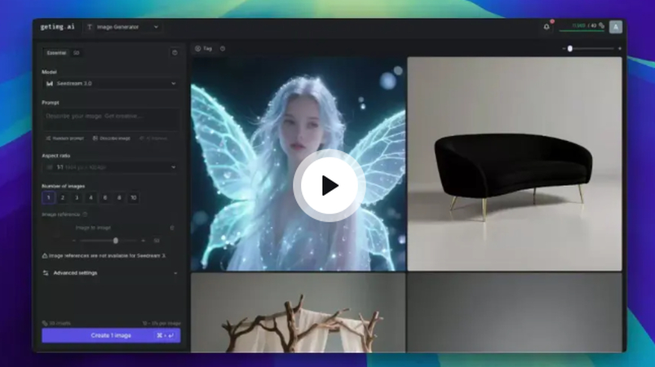Click the Image reference info icon
Viewport: 655px width, 367px height.
85,214
